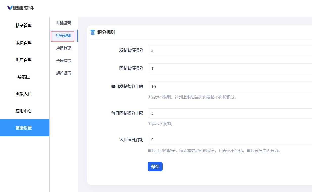Focus the 回帖获得积分 input box

pyautogui.click(x=230, y=68)
